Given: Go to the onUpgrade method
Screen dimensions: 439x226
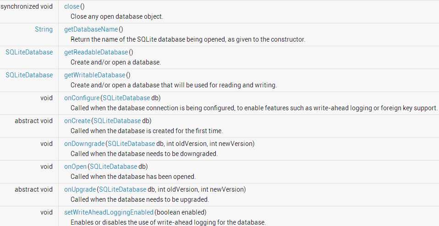Looking at the screenshot, I should click(x=80, y=189).
